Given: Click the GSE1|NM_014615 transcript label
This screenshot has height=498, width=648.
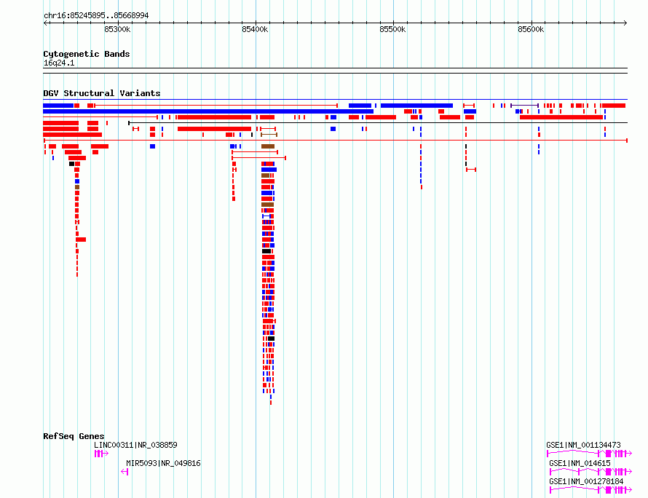Looking at the screenshot, I should pyautogui.click(x=580, y=463).
